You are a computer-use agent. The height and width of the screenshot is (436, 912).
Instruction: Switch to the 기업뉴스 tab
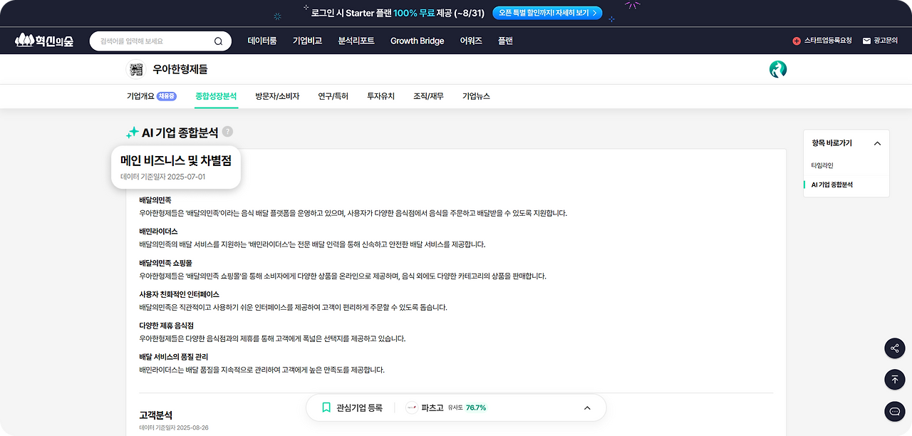476,96
